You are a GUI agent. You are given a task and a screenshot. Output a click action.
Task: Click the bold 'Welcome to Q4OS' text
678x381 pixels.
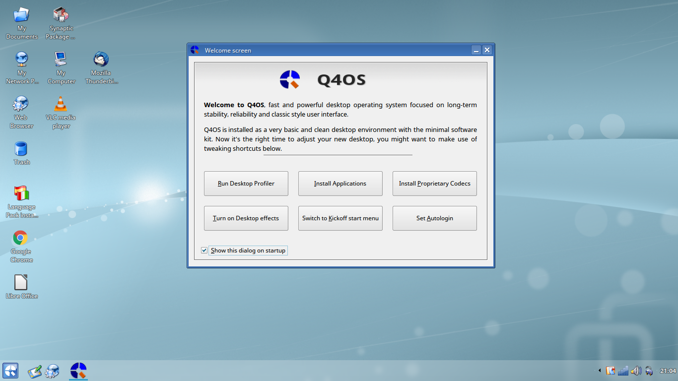click(x=234, y=105)
